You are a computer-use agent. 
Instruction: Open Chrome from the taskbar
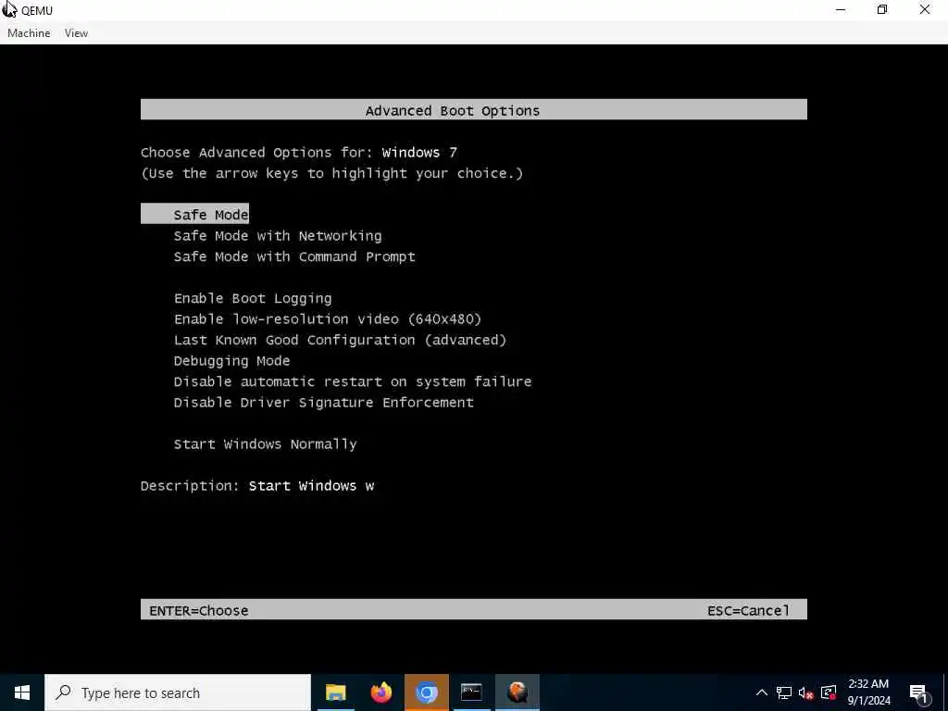pos(426,692)
